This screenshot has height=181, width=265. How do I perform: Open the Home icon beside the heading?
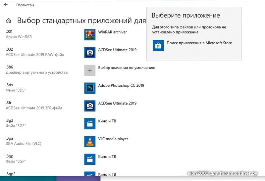(x=9, y=21)
